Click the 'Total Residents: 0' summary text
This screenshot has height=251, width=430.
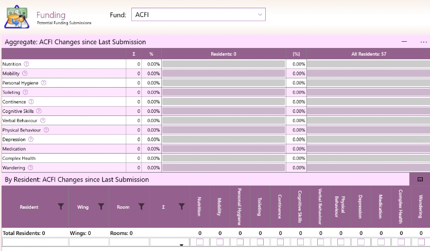[x=24, y=233]
